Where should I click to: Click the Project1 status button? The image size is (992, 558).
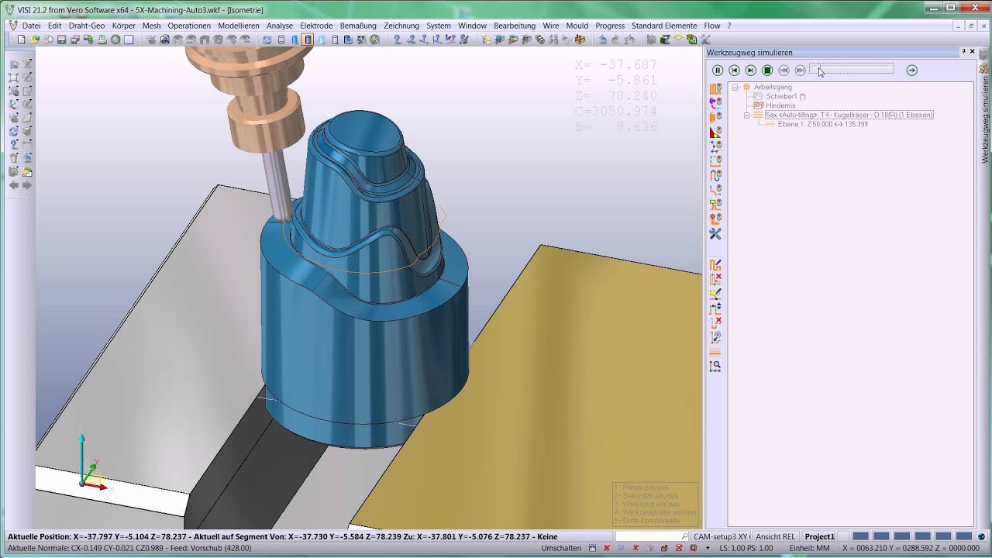pos(819,536)
